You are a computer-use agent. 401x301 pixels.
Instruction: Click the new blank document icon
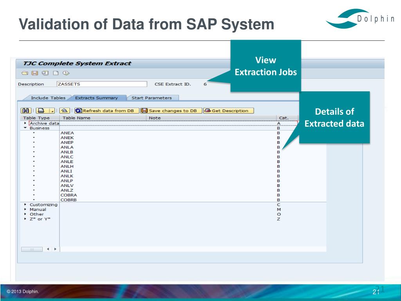[x=56, y=73]
